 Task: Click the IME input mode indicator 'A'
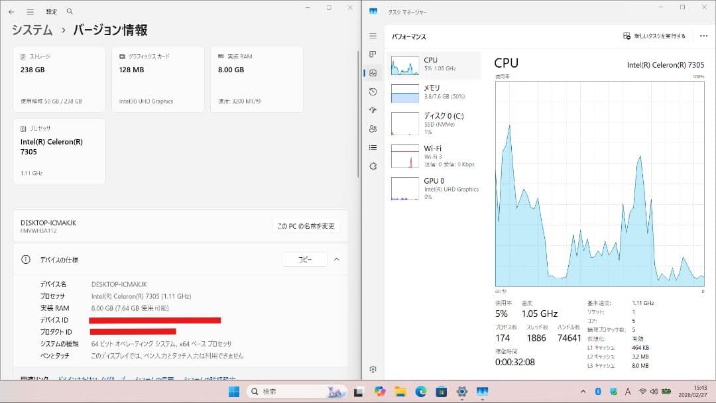(628, 392)
